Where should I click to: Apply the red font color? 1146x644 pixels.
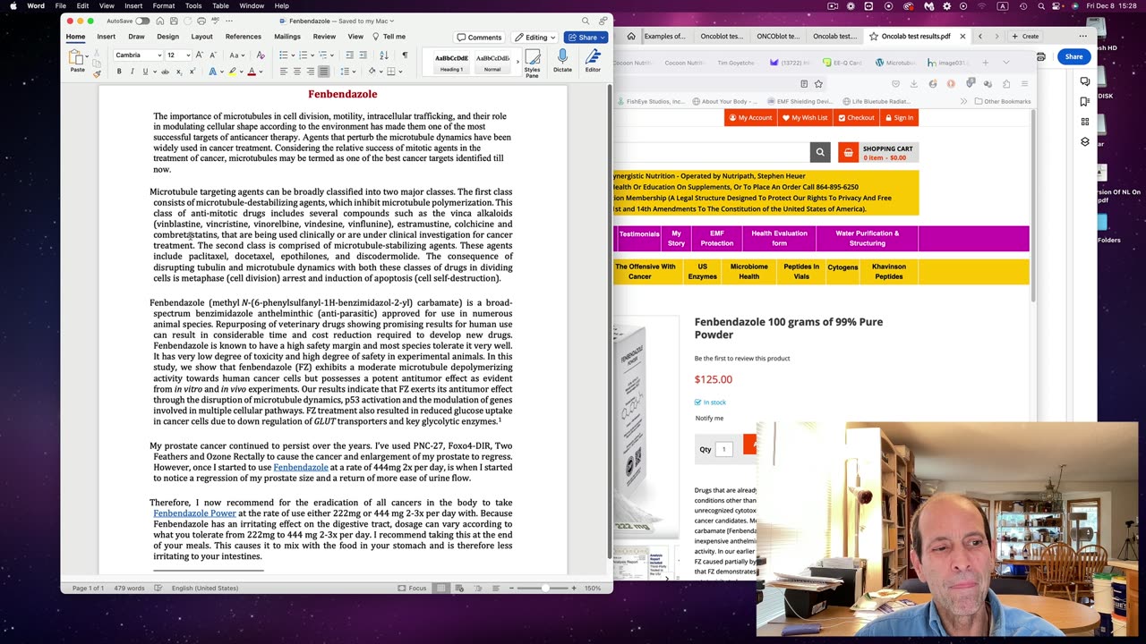pos(252,72)
